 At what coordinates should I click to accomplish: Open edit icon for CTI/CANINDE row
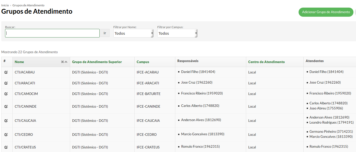pyautogui.click(x=6, y=106)
